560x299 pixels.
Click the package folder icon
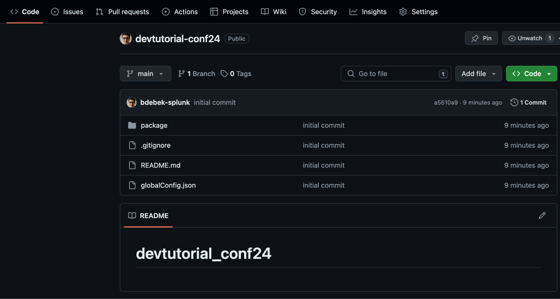click(x=132, y=125)
